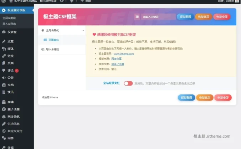This screenshot has height=149, width=241.
Task: Click the 文章 pushpin icon
Action: [4, 41]
